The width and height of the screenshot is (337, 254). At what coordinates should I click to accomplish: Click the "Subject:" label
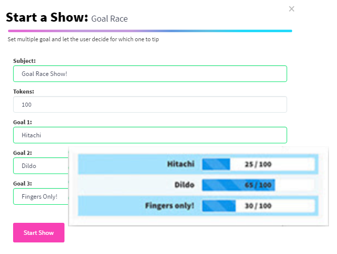click(x=24, y=61)
